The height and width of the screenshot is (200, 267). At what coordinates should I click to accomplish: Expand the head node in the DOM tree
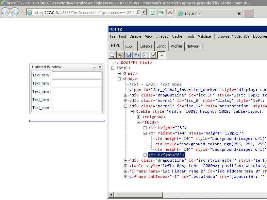[119, 73]
